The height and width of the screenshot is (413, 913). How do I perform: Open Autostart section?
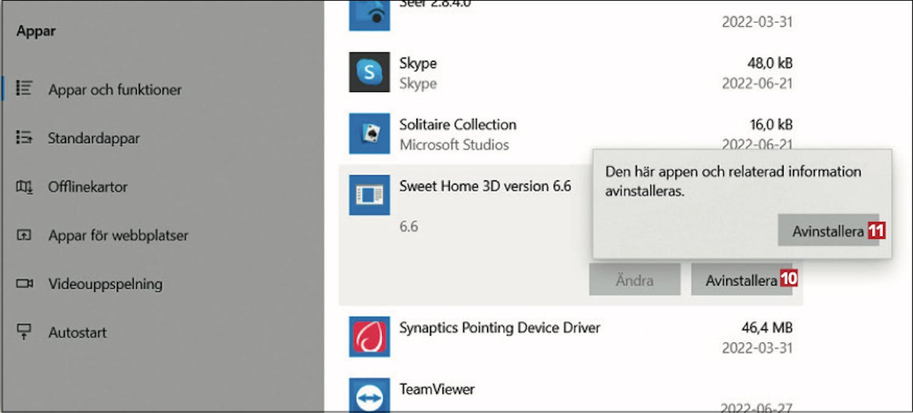click(x=77, y=333)
